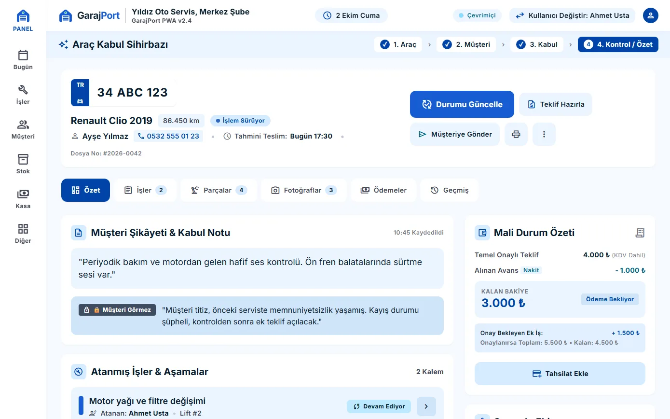Select step 4. Kontrol / Özet
This screenshot has height=419, width=670.
[x=618, y=44]
